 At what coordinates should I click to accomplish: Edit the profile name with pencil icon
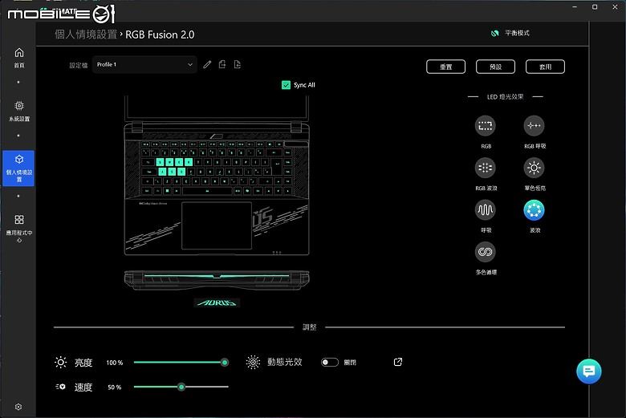tap(207, 64)
